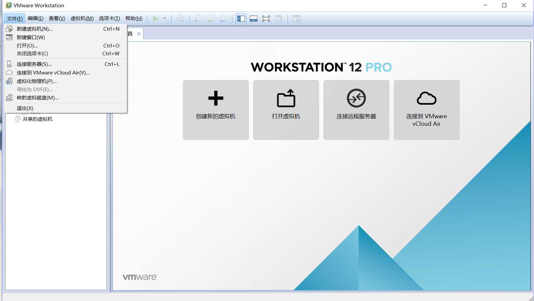
Task: Click the connect server menu icon
Action: pos(10,64)
